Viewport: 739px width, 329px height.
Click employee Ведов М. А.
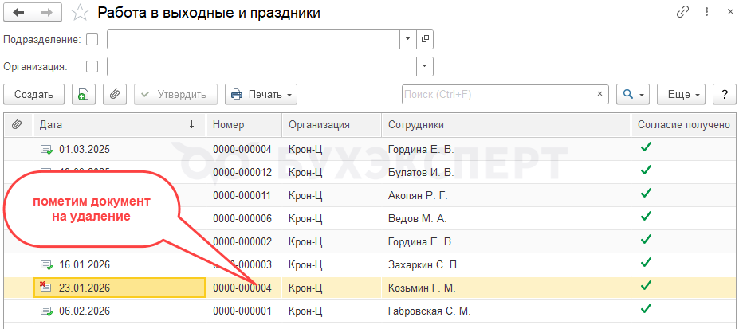(417, 219)
